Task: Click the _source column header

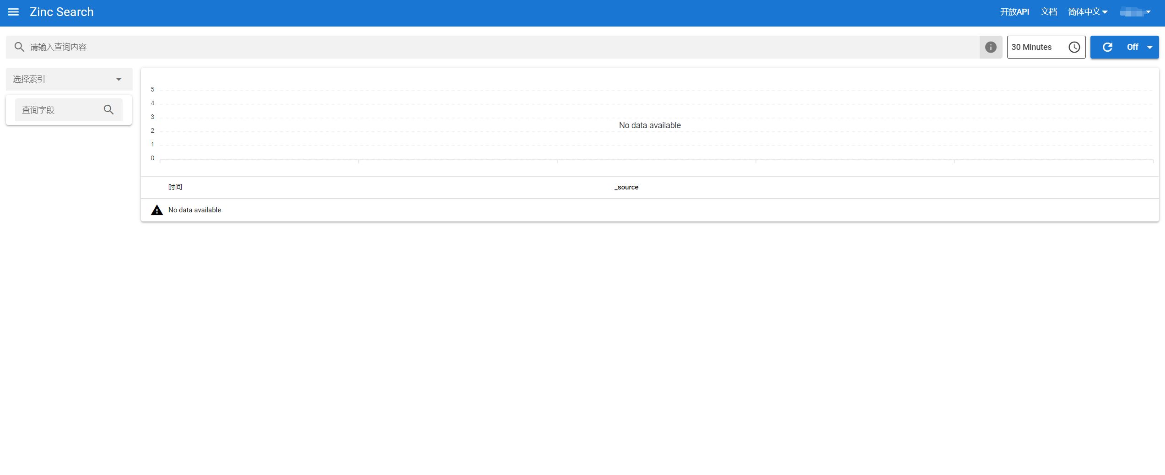Action: pyautogui.click(x=626, y=187)
